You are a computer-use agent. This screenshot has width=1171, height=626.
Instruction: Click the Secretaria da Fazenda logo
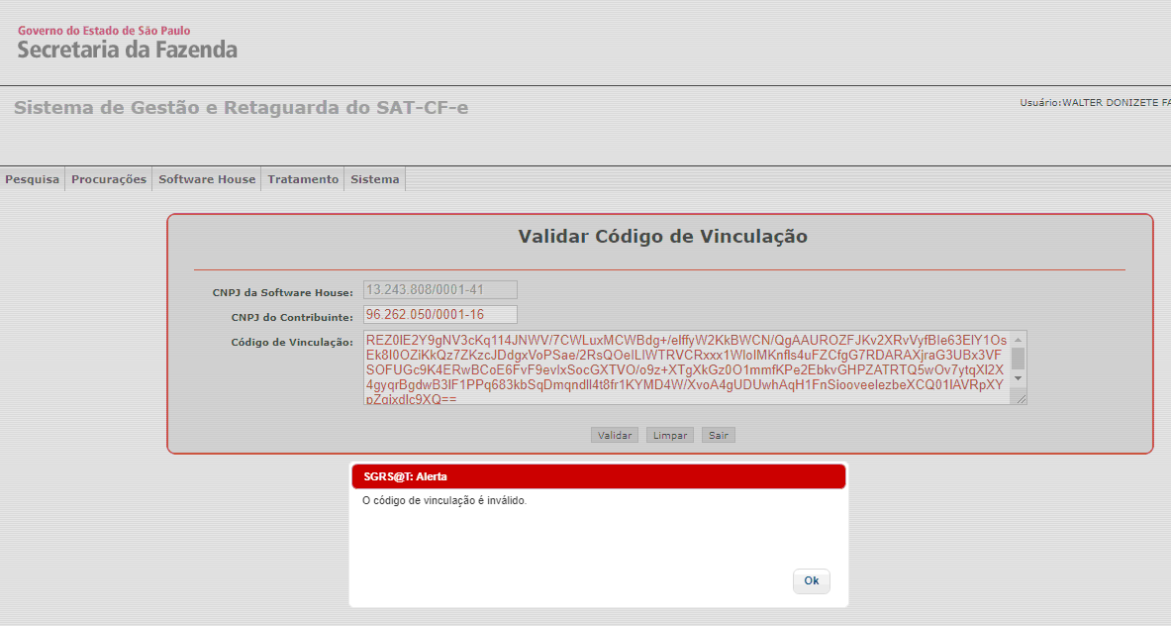[127, 51]
